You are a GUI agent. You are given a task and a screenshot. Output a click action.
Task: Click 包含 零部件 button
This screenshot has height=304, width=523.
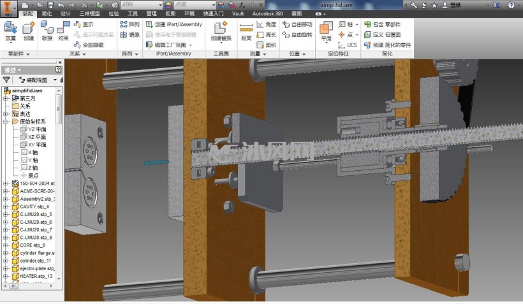point(382,24)
